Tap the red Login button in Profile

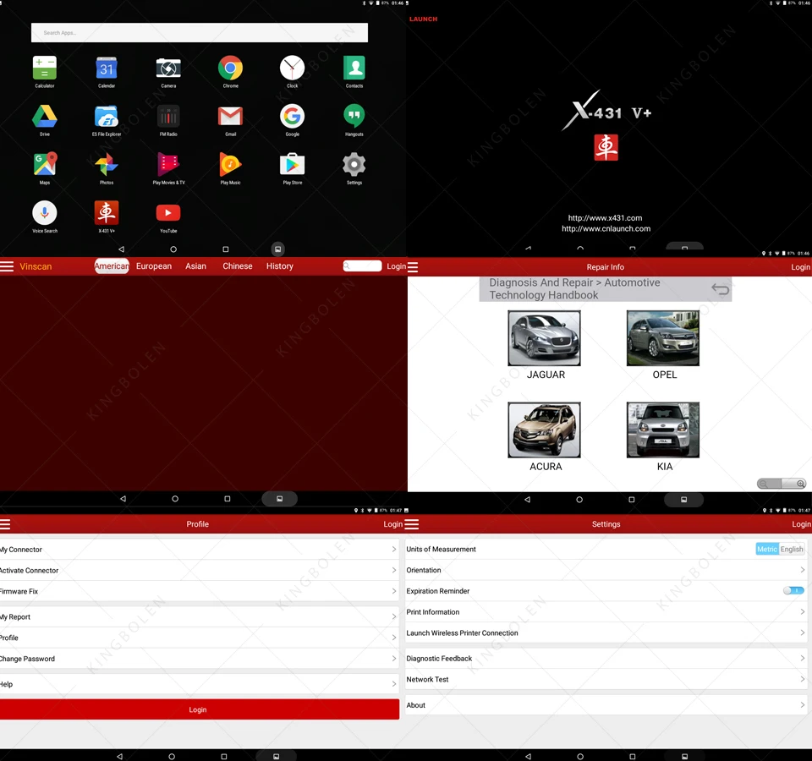point(200,709)
